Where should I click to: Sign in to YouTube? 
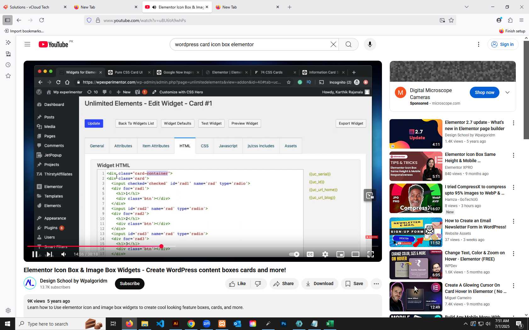click(503, 44)
